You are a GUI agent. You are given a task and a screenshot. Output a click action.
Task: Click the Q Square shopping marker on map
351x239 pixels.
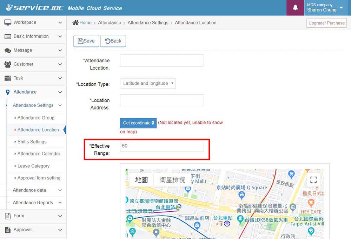point(241,195)
